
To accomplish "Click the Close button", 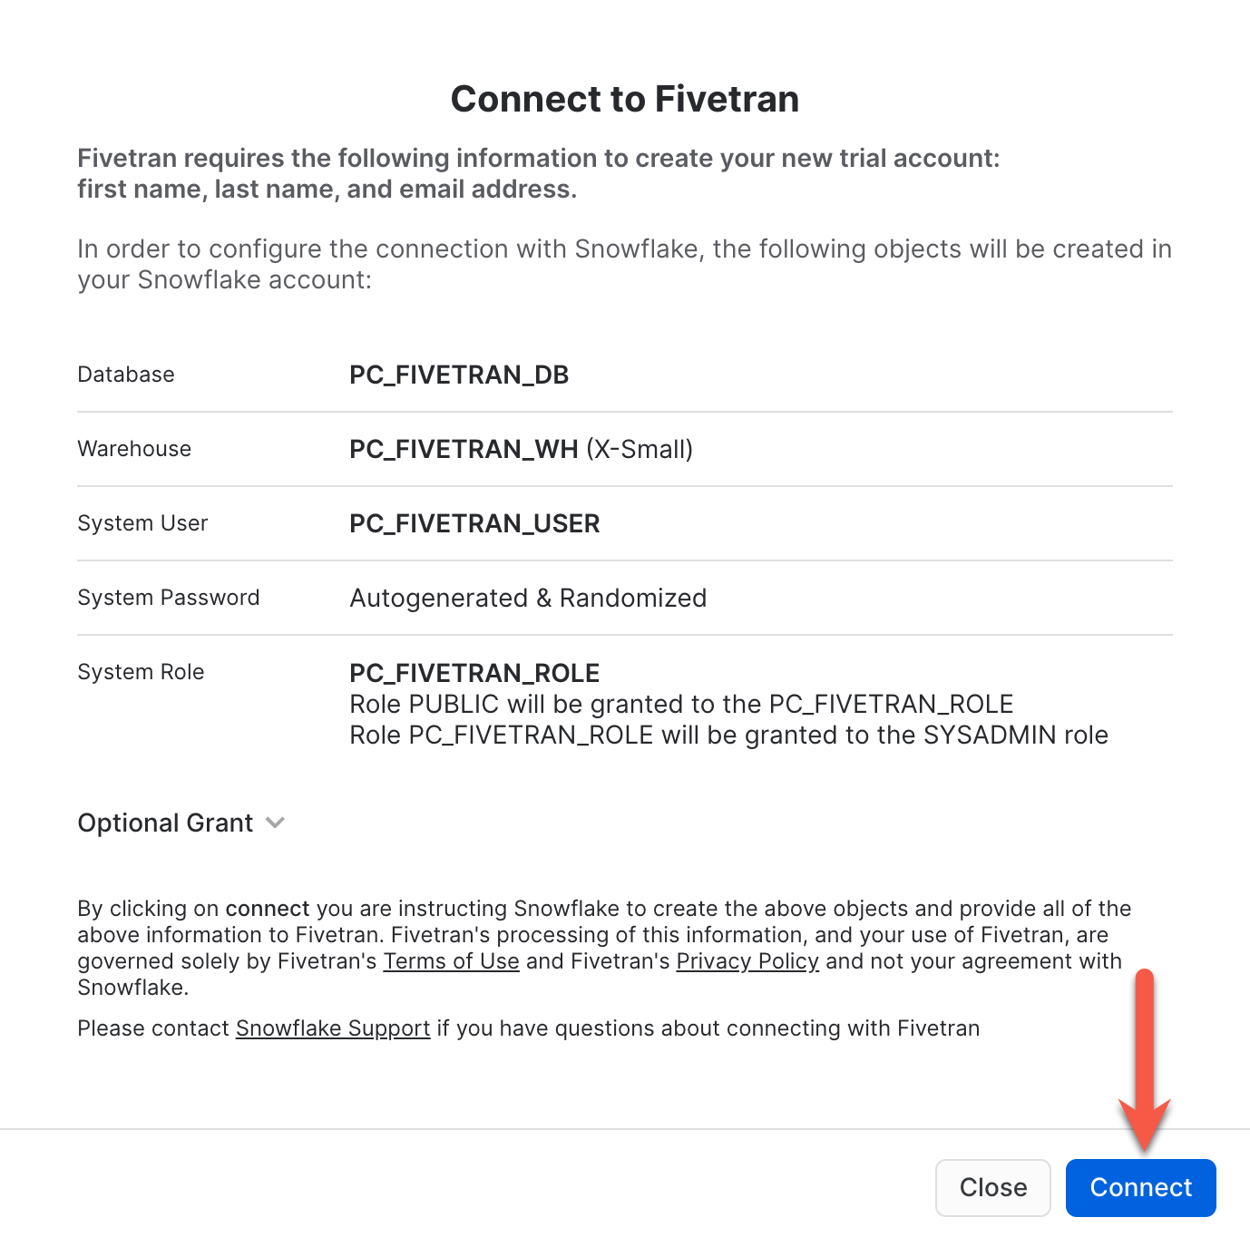I will click(x=992, y=1187).
